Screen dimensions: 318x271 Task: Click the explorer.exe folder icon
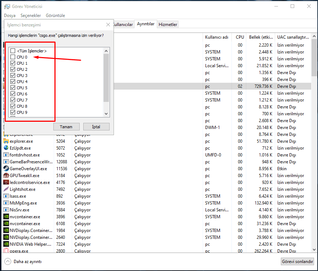[x=6, y=141]
